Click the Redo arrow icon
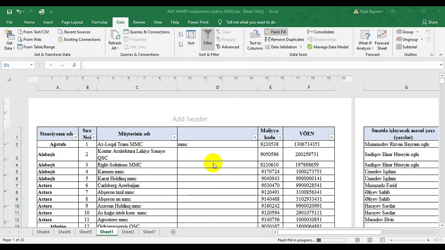The image size is (445, 250). pyautogui.click(x=30, y=11)
